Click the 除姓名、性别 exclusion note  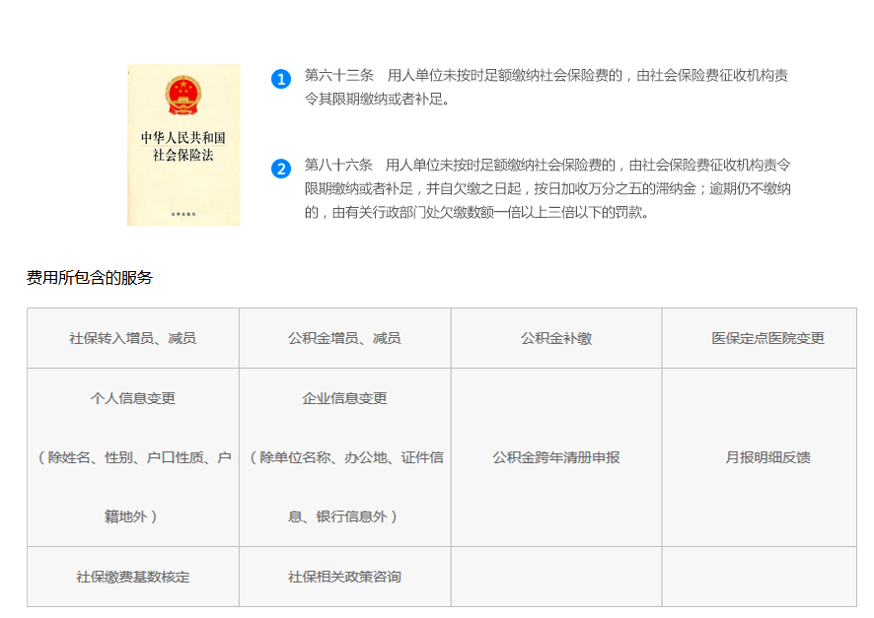click(133, 457)
